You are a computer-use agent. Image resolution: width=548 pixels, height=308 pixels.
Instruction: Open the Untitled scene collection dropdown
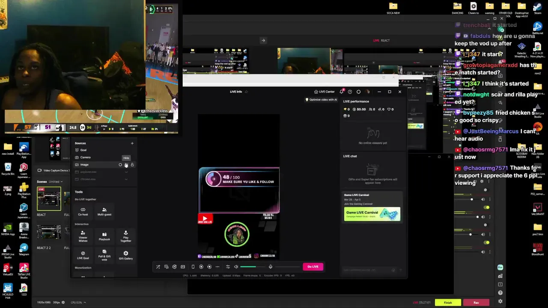click(x=55, y=182)
